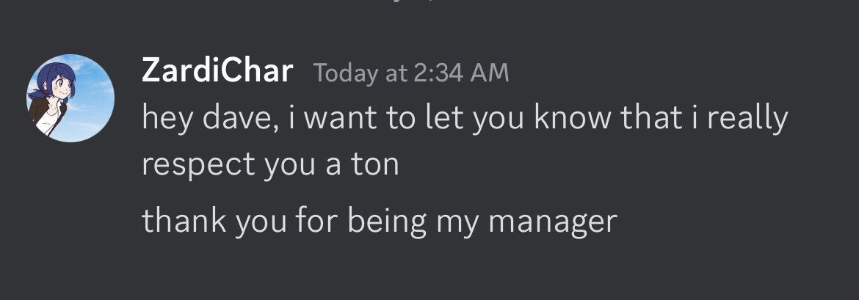This screenshot has height=300, width=859.
Task: Click "2:34 AM" in the timestamp
Action: [461, 73]
